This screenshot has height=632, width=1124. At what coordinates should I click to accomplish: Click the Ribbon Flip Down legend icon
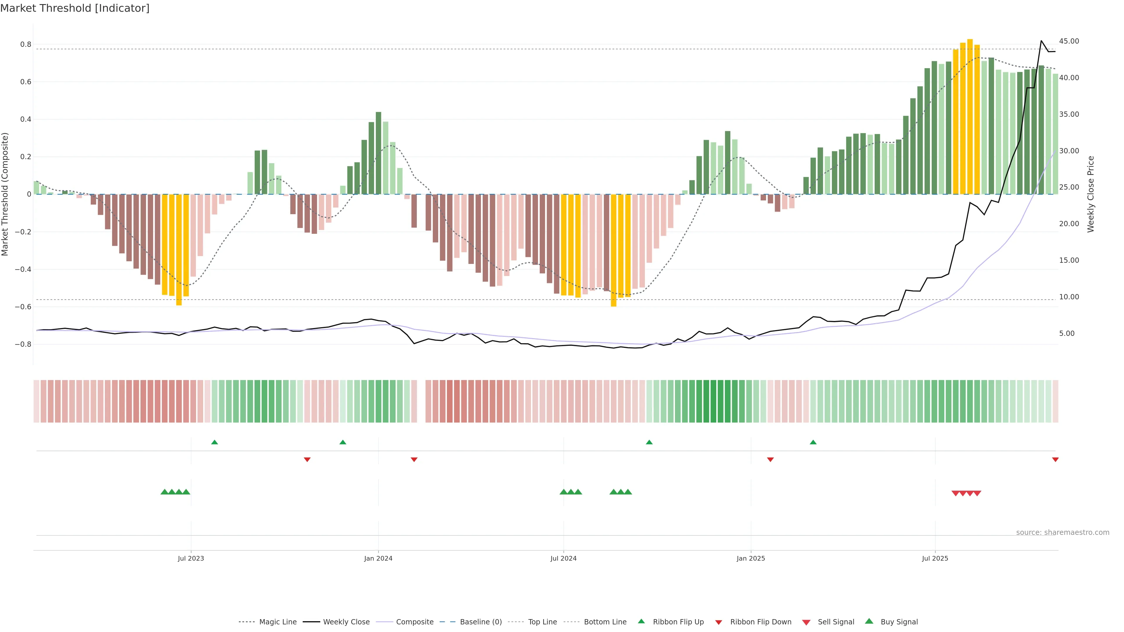[718, 622]
